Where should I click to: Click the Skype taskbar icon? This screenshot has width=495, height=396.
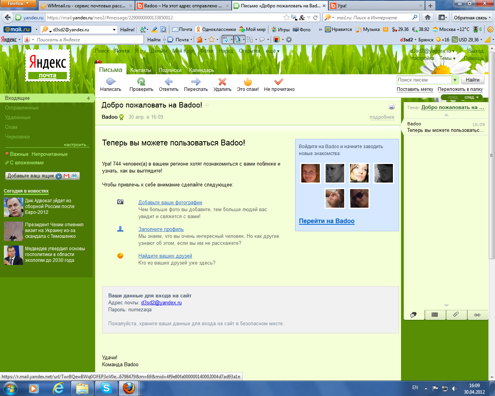106,388
